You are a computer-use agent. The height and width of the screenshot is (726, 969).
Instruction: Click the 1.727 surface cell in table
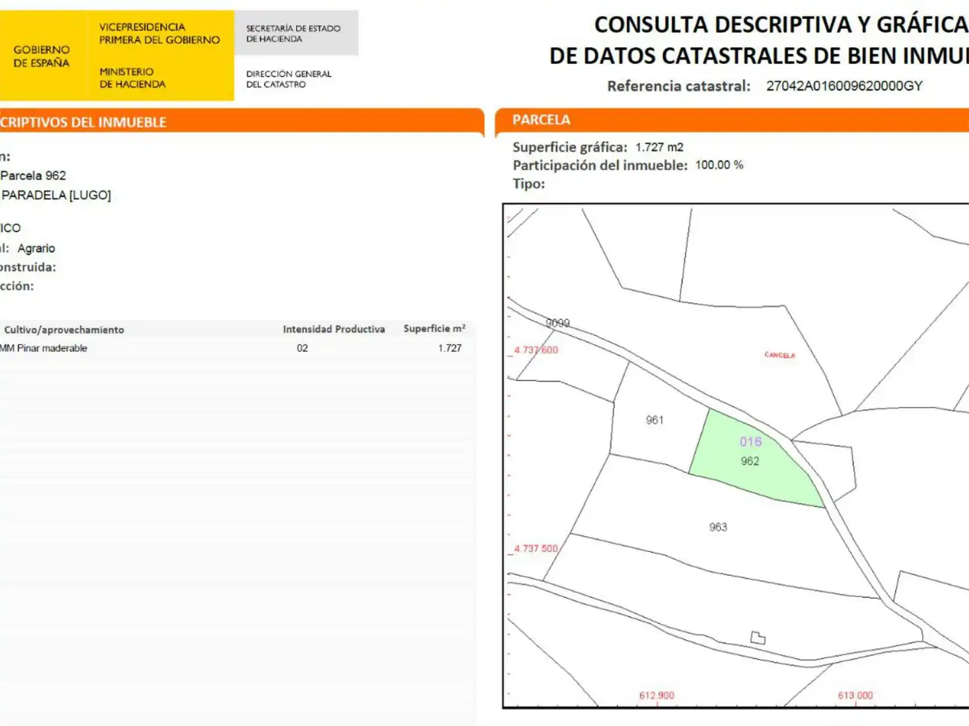click(450, 348)
